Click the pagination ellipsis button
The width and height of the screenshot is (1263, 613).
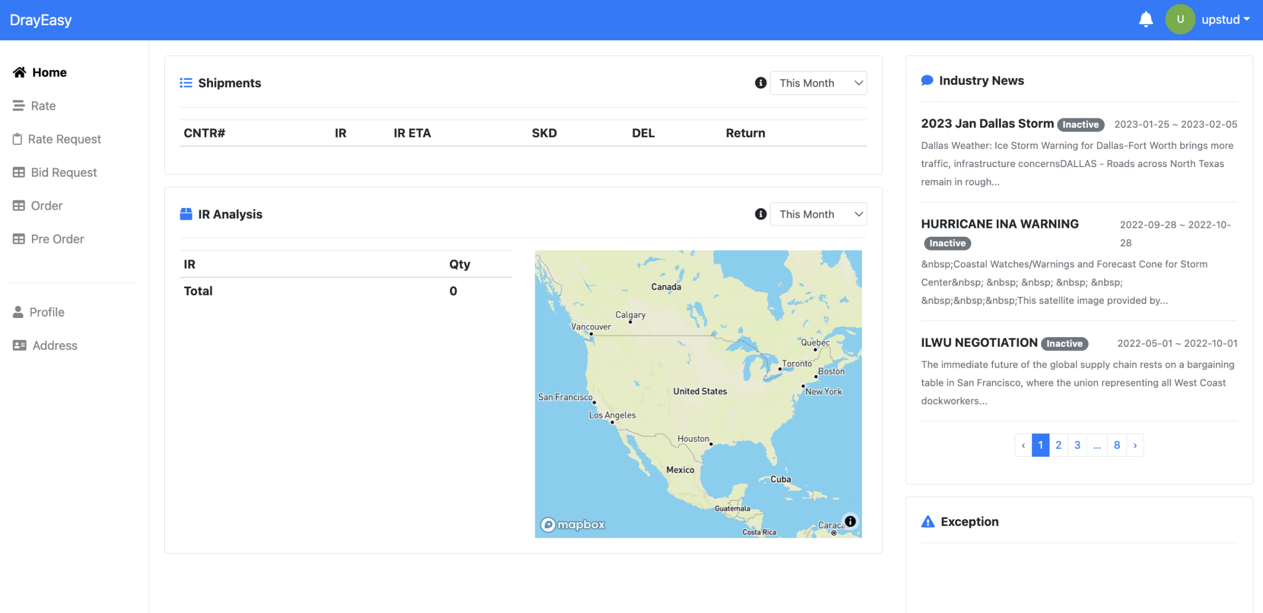coord(1097,445)
